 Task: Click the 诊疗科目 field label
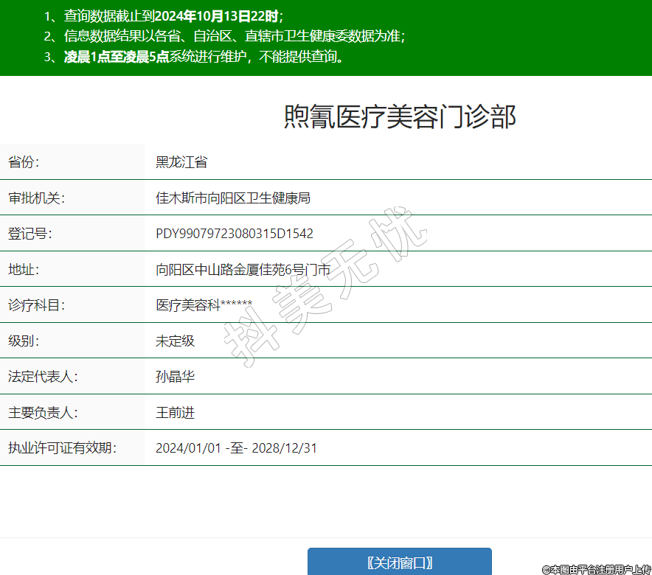(36, 305)
